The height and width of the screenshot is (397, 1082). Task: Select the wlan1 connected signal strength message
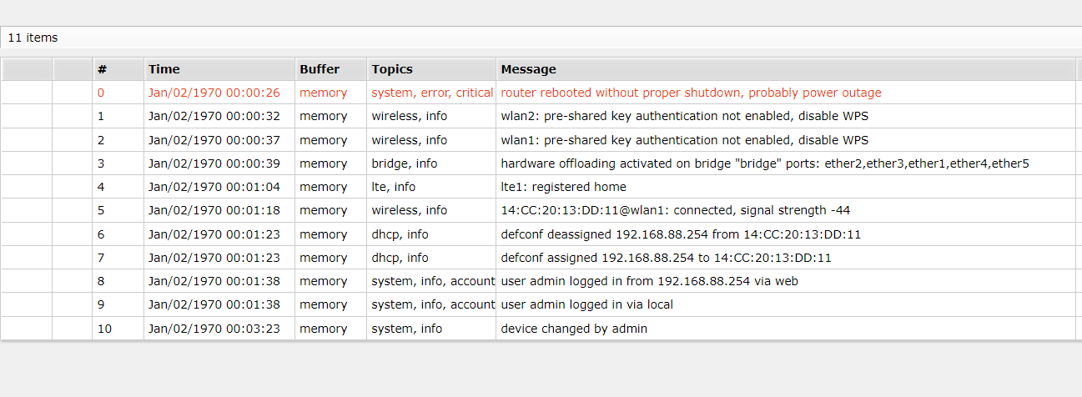coord(675,210)
